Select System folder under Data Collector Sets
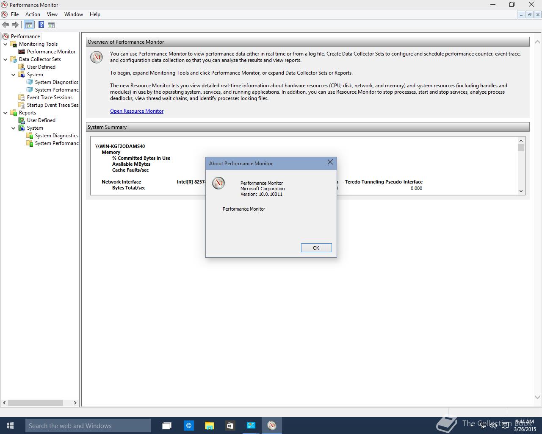Viewport: 542px width, 434px height. 35,75
